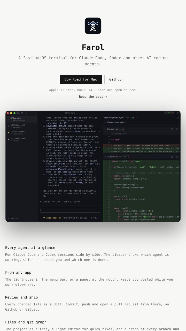Select the Document the API task
This screenshot has width=186, height=331.
[x=22, y=139]
